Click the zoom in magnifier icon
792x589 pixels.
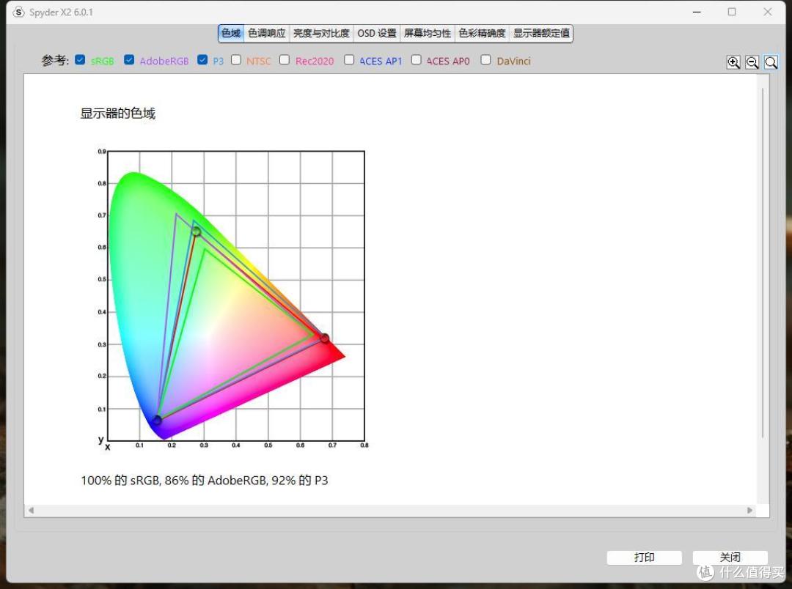coord(733,62)
